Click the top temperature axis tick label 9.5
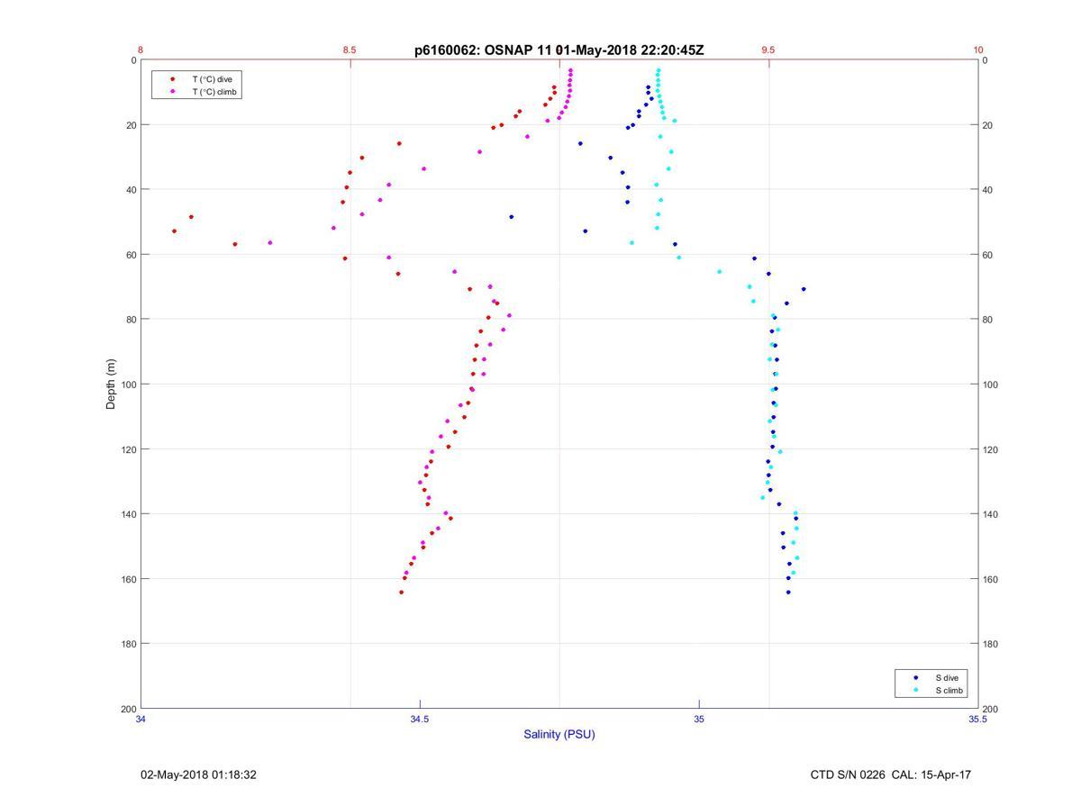 click(x=768, y=50)
